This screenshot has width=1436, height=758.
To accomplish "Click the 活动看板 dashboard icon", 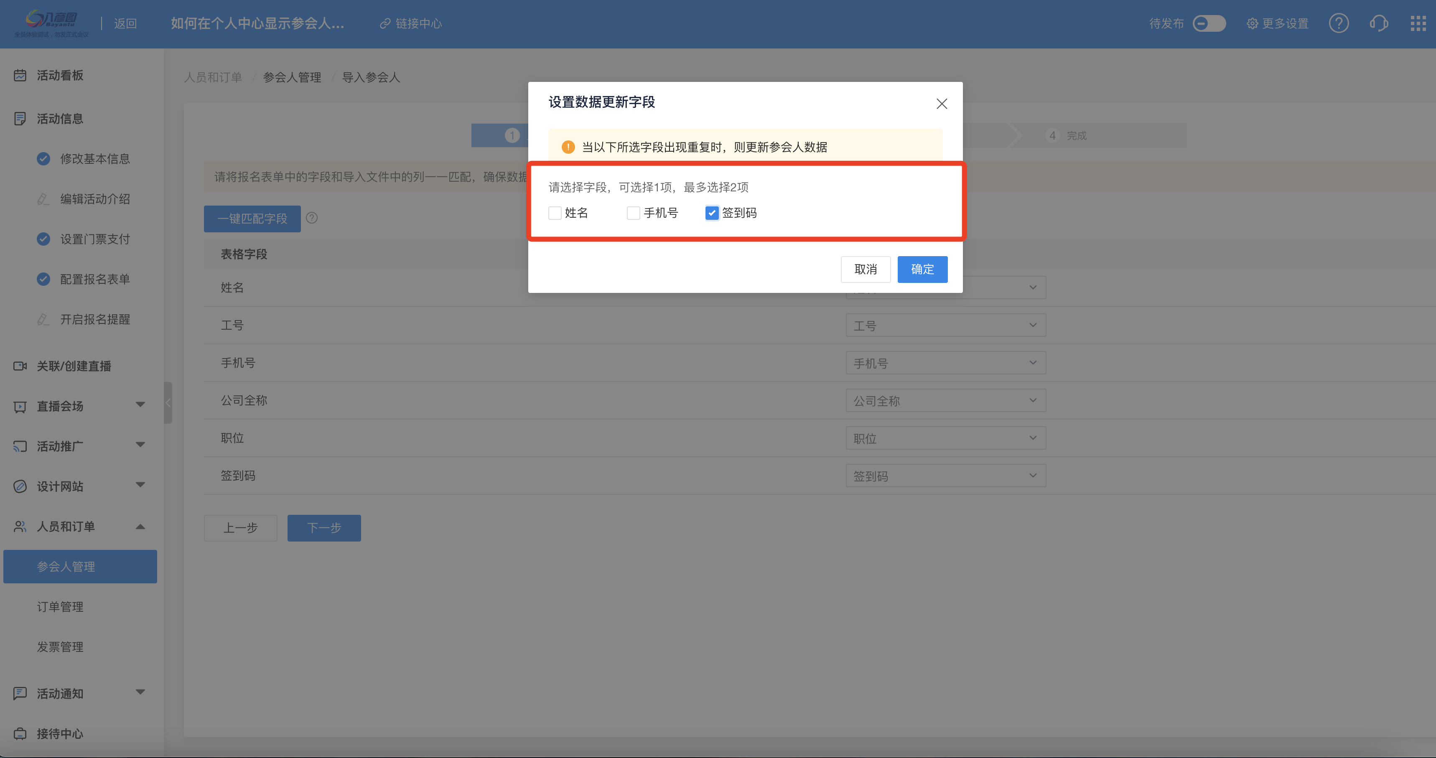I will [20, 75].
